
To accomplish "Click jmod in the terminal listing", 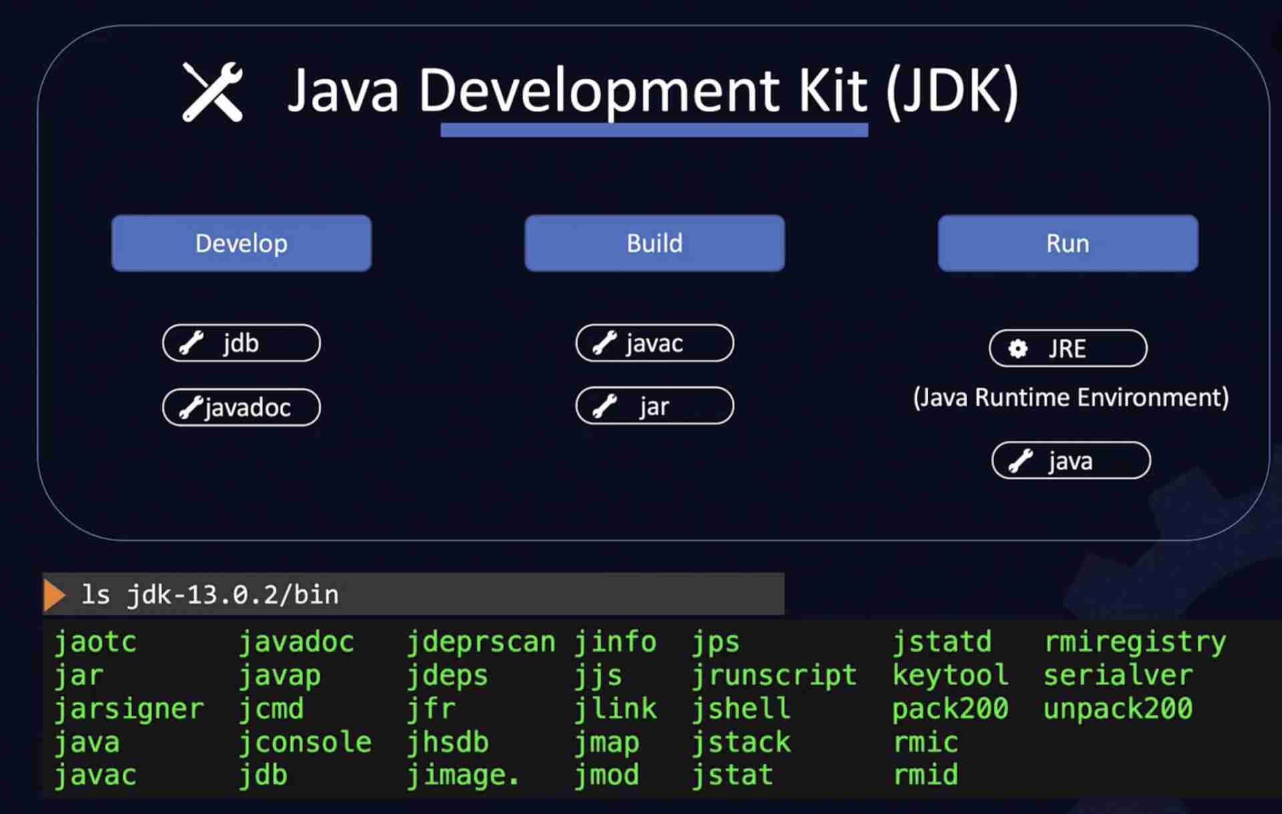I will [x=608, y=775].
